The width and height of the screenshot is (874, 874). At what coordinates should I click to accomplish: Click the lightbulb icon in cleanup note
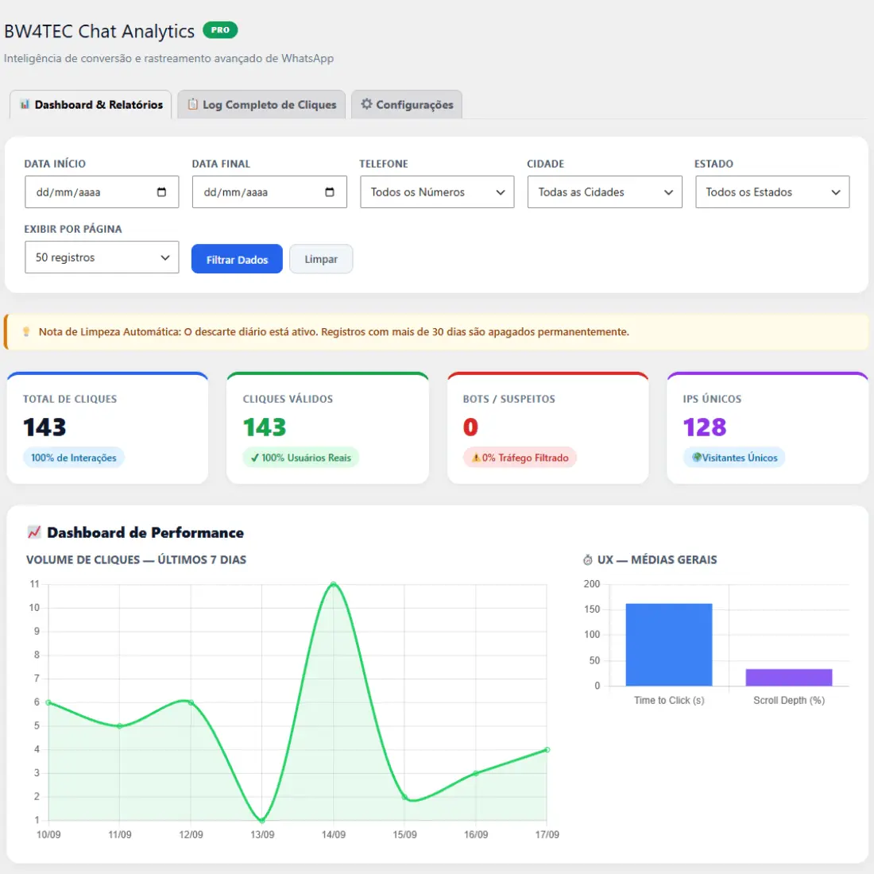26,332
